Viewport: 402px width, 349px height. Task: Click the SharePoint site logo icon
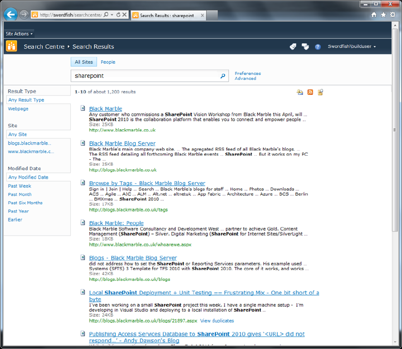click(11, 46)
